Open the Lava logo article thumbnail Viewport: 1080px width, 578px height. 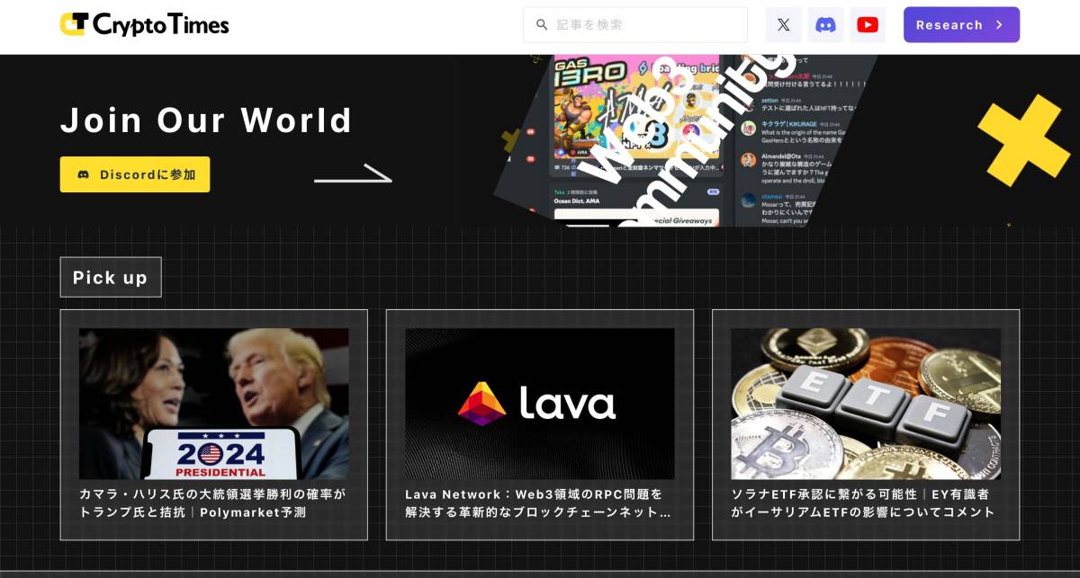point(539,404)
